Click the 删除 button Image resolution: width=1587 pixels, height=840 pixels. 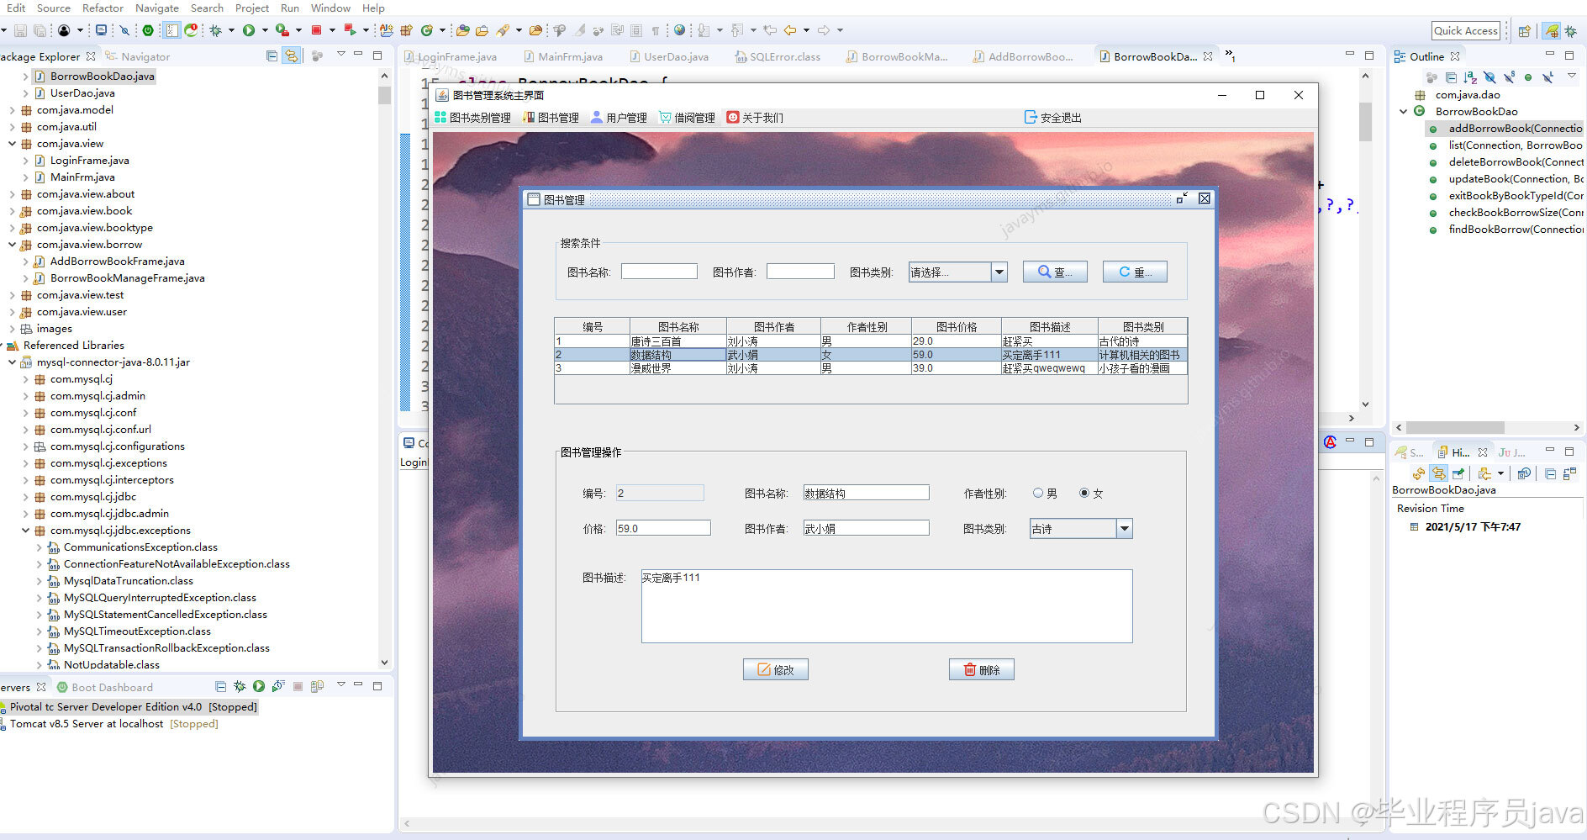[981, 669]
